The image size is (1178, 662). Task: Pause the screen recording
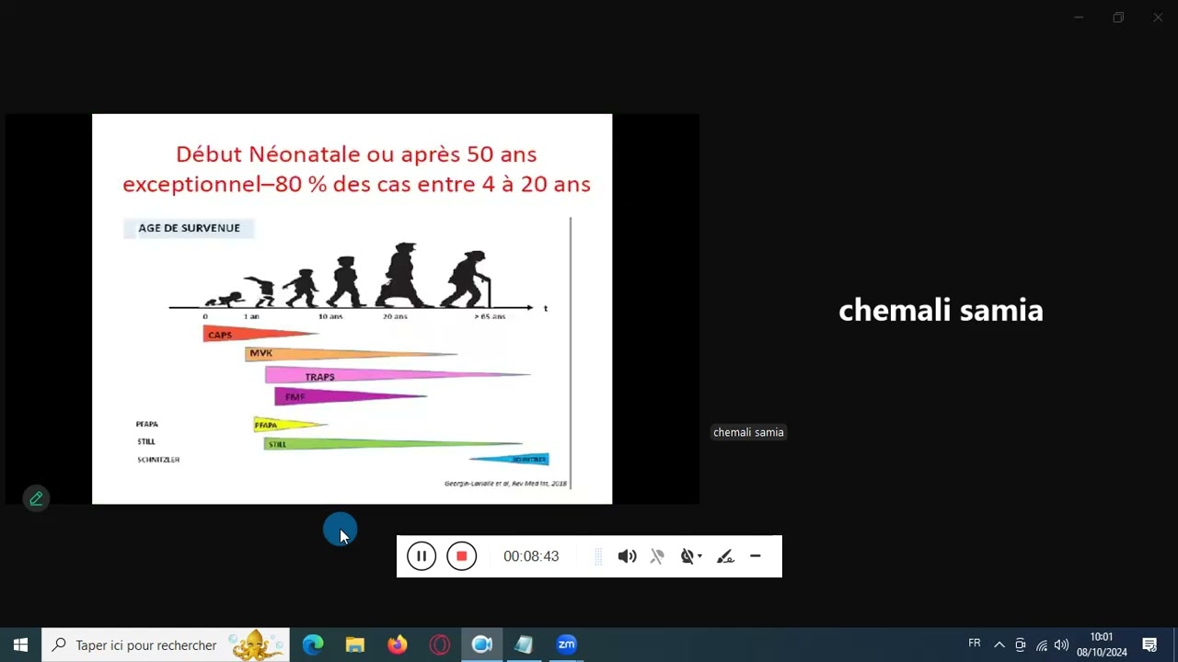[x=422, y=556]
